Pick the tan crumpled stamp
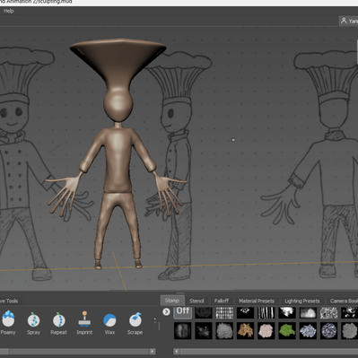 (245, 330)
